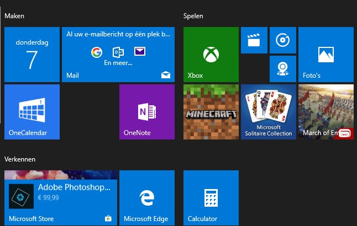This screenshot has height=226, width=357.
Task: Open the Mail tile
Action: (x=118, y=55)
